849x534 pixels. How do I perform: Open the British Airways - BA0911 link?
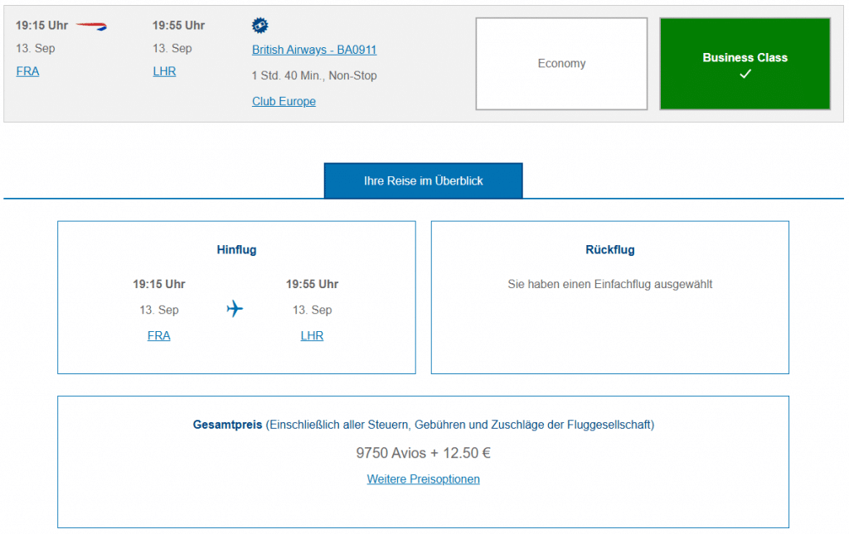[x=314, y=50]
